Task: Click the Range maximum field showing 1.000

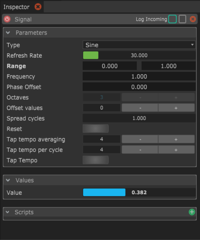Action: (x=168, y=66)
